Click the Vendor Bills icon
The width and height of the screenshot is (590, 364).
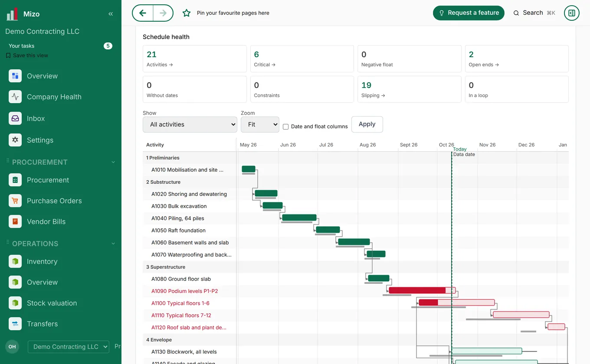15,221
